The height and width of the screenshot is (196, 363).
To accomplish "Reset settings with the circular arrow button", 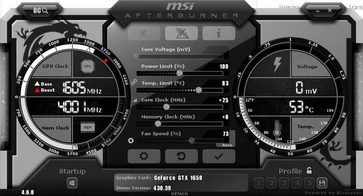I will pyautogui.click(x=181, y=156).
